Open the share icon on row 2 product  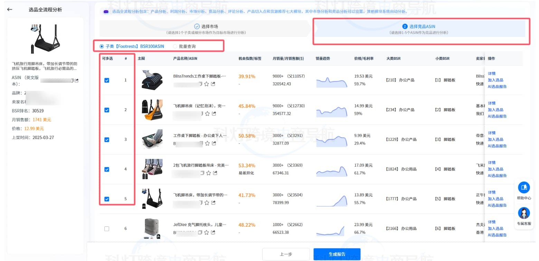point(213,114)
